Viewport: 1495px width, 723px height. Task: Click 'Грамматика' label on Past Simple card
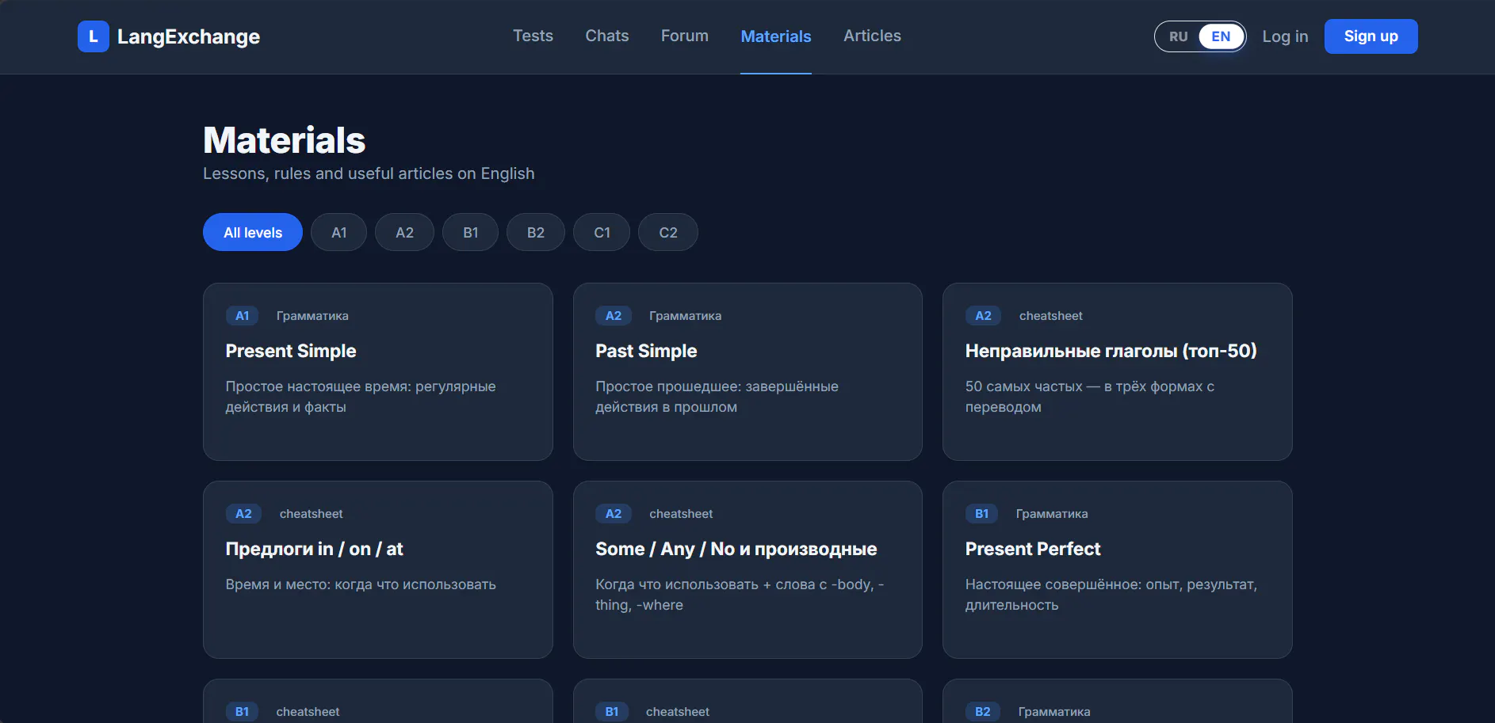point(685,315)
